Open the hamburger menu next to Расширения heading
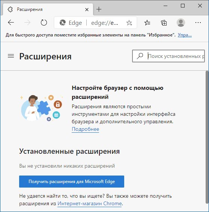This screenshot has height=212, width=209. click(x=11, y=56)
